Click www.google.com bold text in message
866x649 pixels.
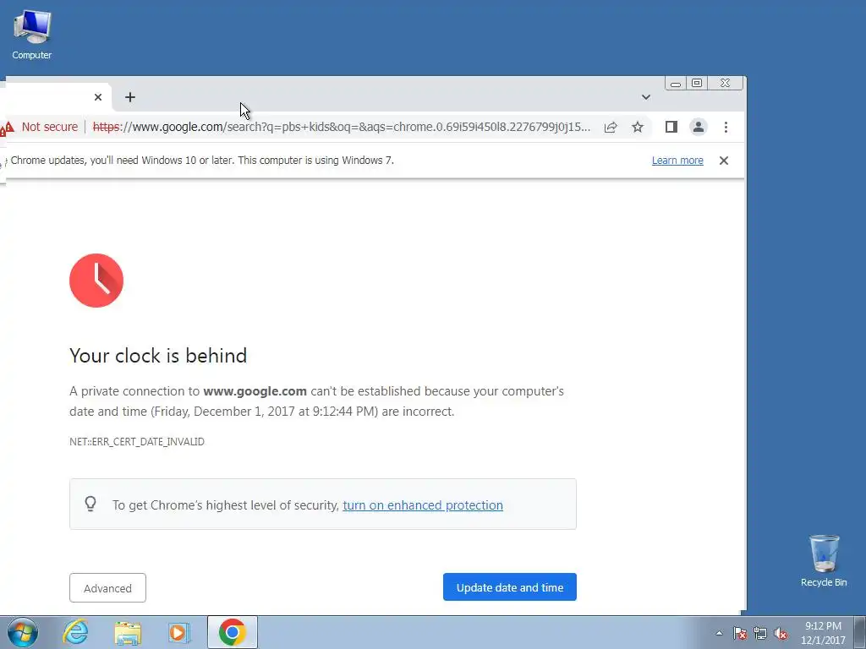[x=255, y=391]
